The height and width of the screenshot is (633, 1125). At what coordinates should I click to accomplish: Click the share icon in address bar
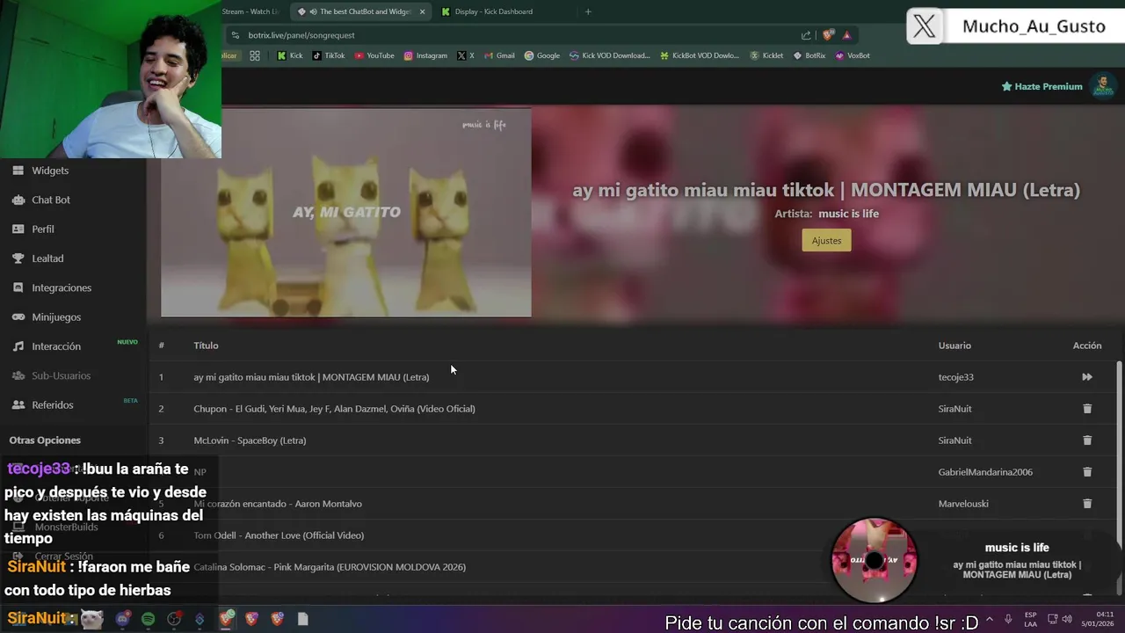[806, 35]
